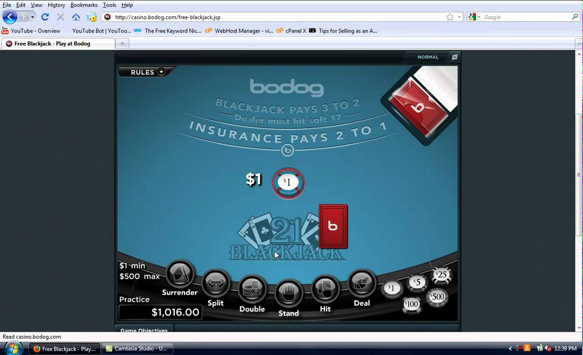The width and height of the screenshot is (583, 355).
Task: Open the tab list dropdown arrow
Action: pos(579,43)
